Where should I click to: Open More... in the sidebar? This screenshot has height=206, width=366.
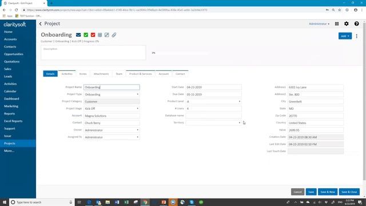coord(9,151)
